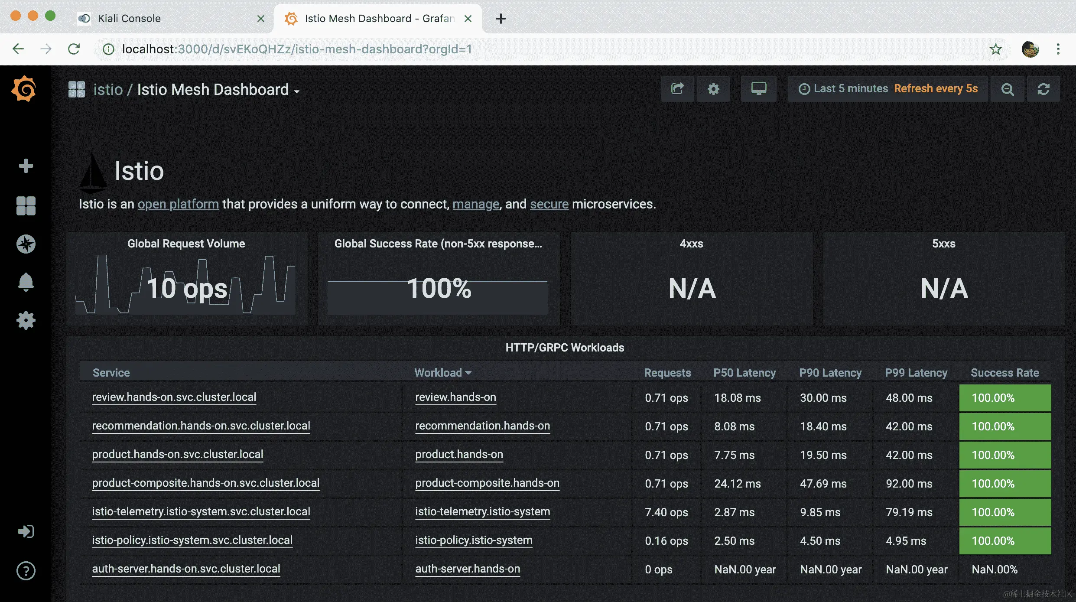Open the Create plus icon in the sidebar
This screenshot has height=602, width=1076.
pos(26,166)
